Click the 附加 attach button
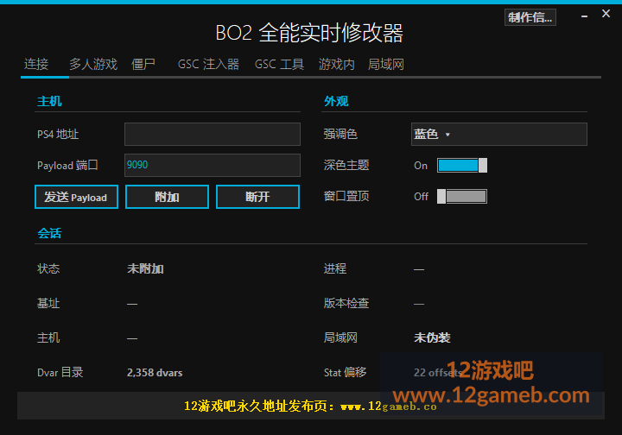The image size is (622, 435). [x=167, y=197]
